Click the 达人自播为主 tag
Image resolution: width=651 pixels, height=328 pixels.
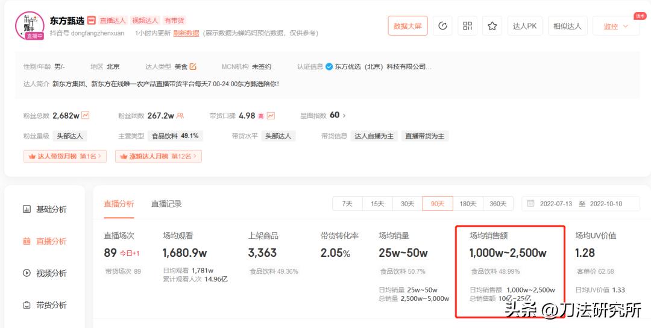coord(374,136)
